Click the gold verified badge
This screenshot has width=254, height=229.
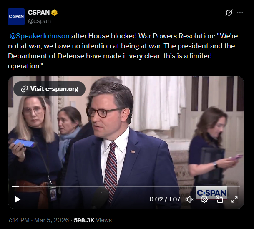click(54, 13)
